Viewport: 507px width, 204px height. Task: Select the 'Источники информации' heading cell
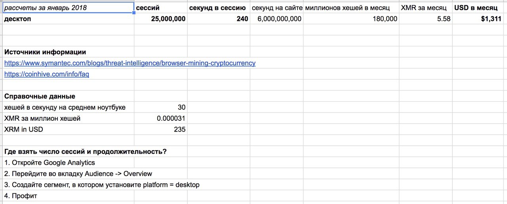(68, 52)
